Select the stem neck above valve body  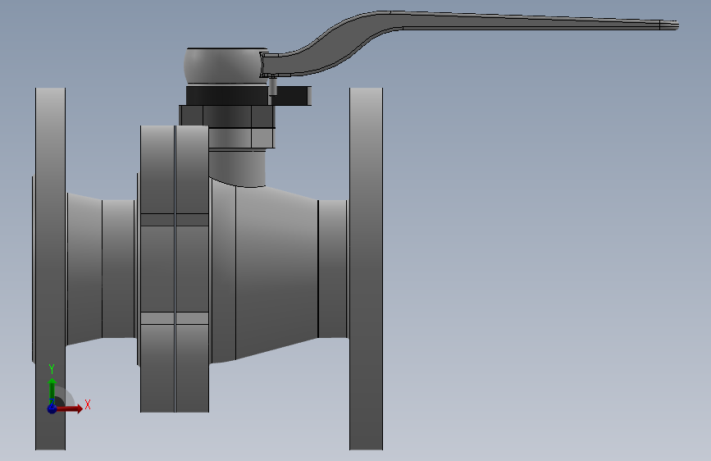[x=237, y=167]
